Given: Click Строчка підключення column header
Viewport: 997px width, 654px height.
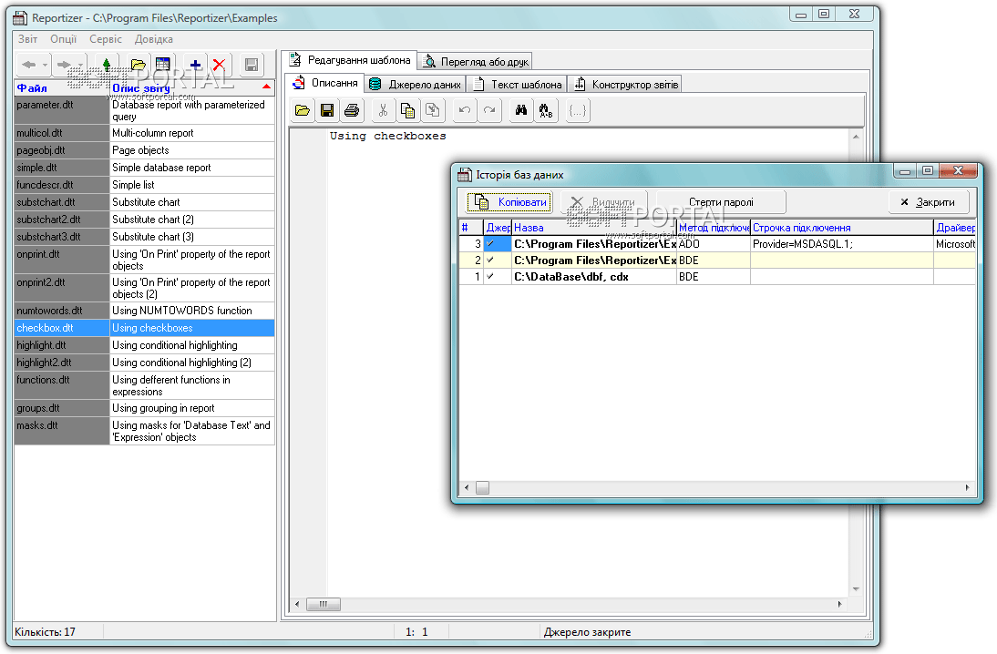Looking at the screenshot, I should [x=842, y=228].
